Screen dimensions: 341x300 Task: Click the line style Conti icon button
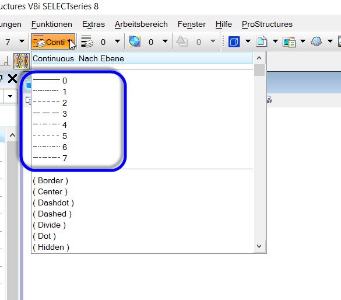(x=53, y=41)
